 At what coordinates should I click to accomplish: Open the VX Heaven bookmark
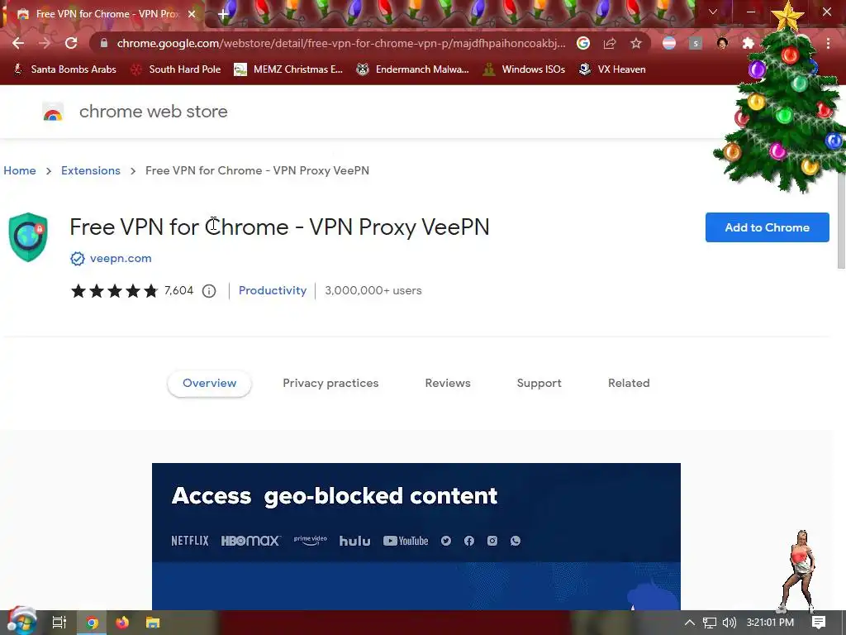click(612, 69)
